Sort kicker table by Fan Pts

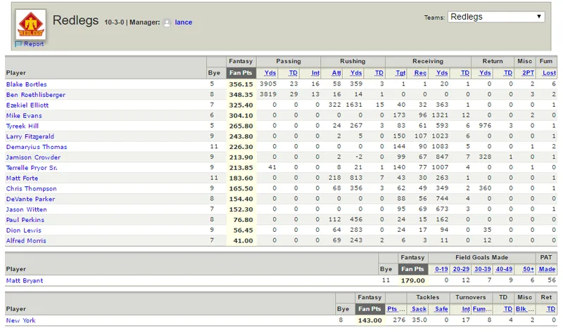(412, 269)
